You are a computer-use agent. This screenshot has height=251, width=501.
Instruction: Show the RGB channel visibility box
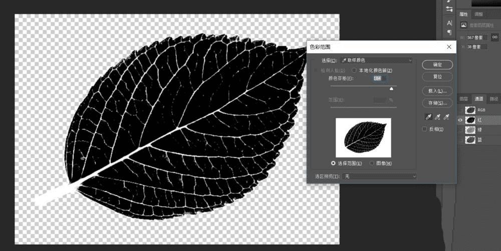point(460,110)
